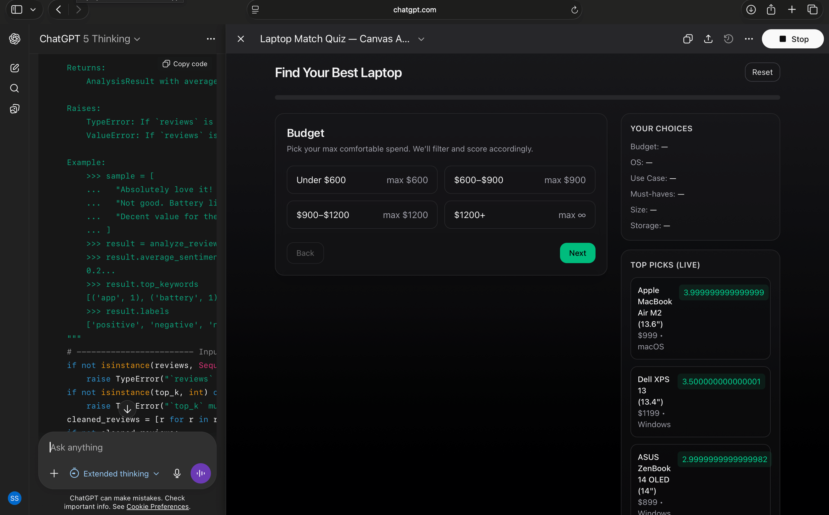Click the microphone dictation icon
Screen dimensions: 829x515
coord(177,474)
